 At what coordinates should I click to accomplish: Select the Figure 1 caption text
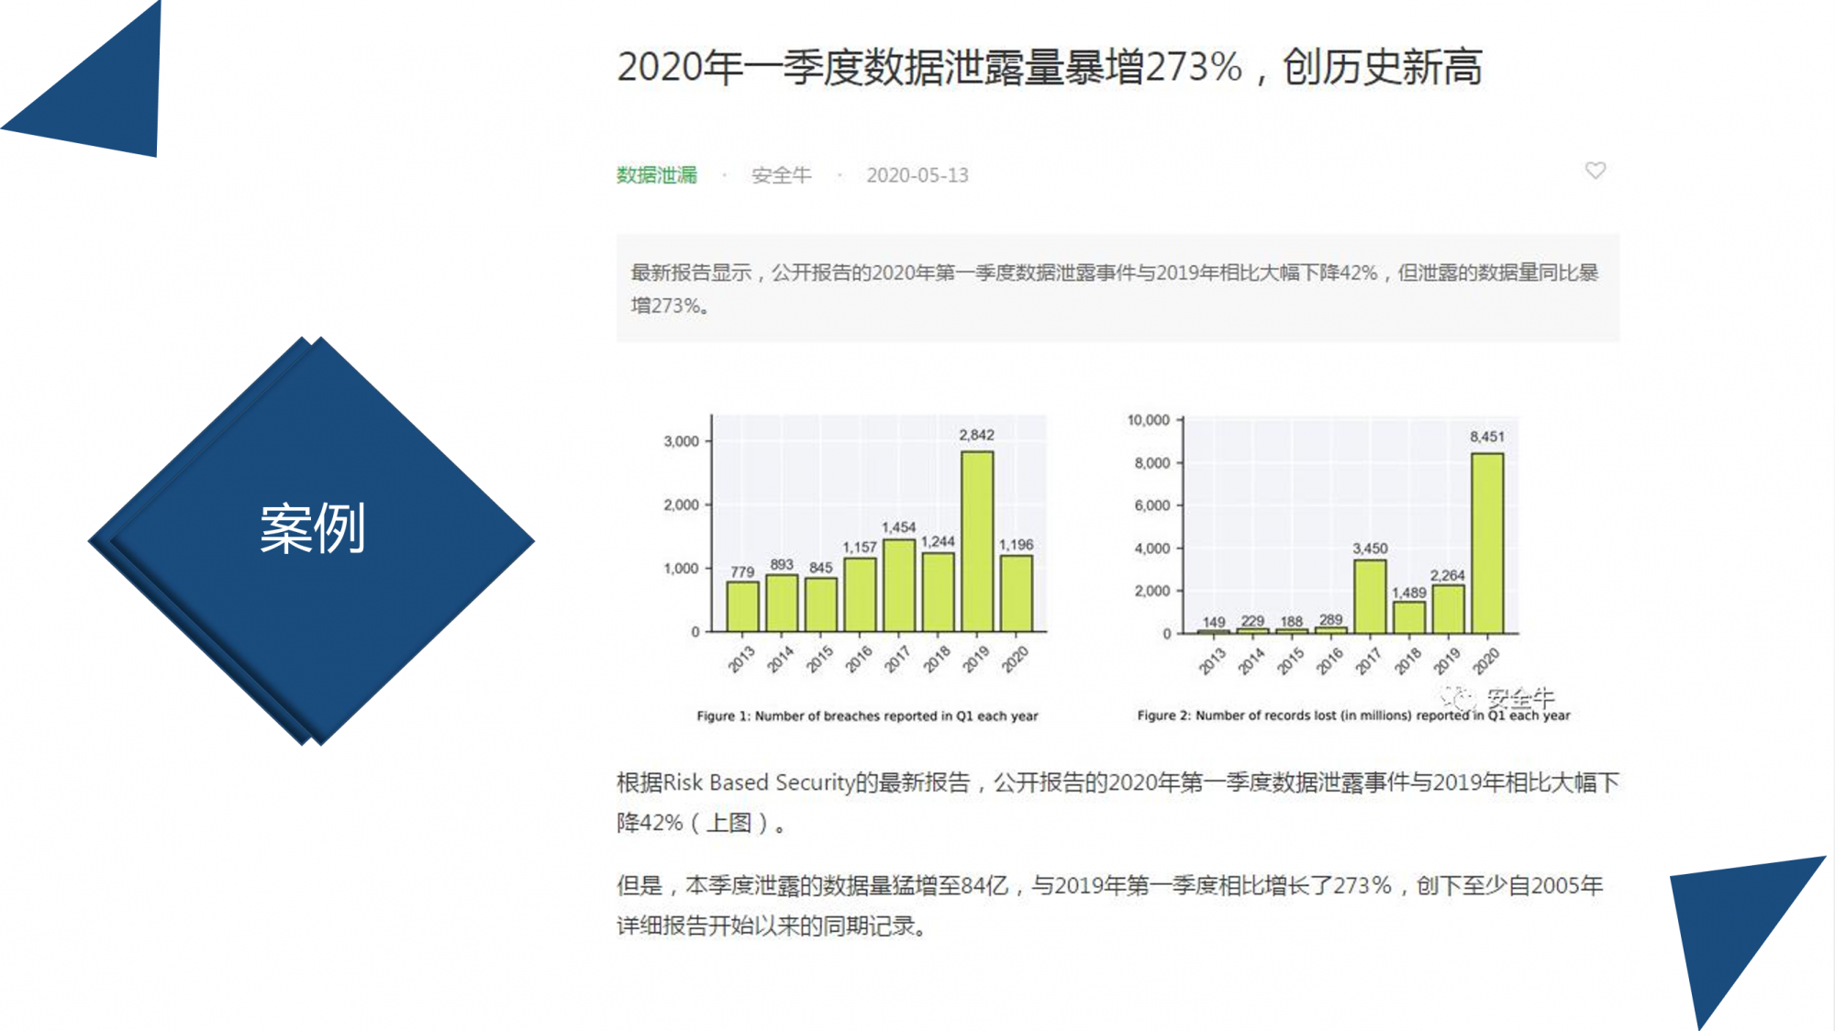(x=867, y=716)
